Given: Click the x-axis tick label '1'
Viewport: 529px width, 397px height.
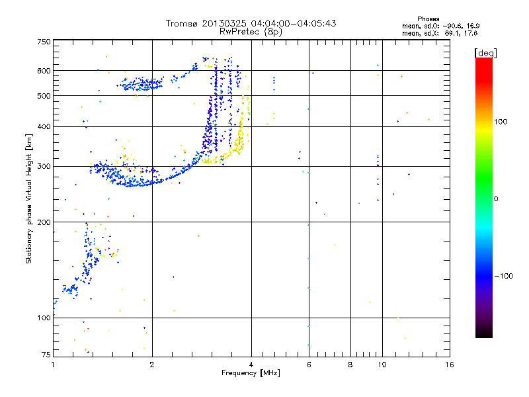Looking at the screenshot, I should tap(53, 365).
